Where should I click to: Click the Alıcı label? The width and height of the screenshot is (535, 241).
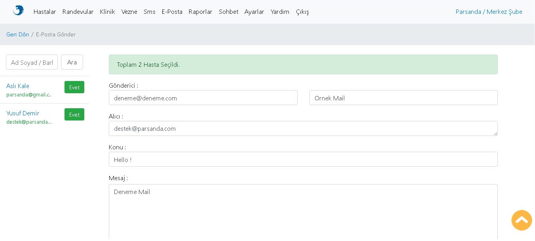[x=116, y=116]
